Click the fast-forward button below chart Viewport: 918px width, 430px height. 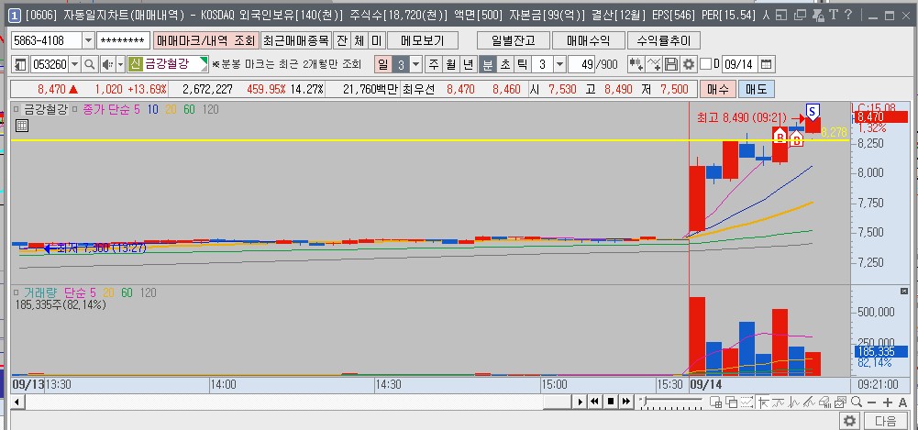[625, 402]
